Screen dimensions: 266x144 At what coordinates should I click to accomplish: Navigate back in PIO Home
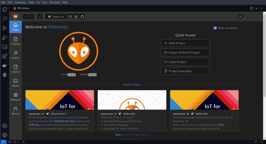pos(25,17)
